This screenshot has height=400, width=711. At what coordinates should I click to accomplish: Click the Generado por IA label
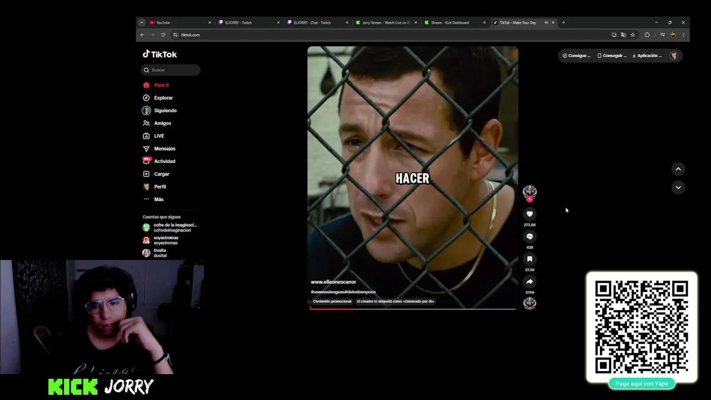click(x=395, y=301)
